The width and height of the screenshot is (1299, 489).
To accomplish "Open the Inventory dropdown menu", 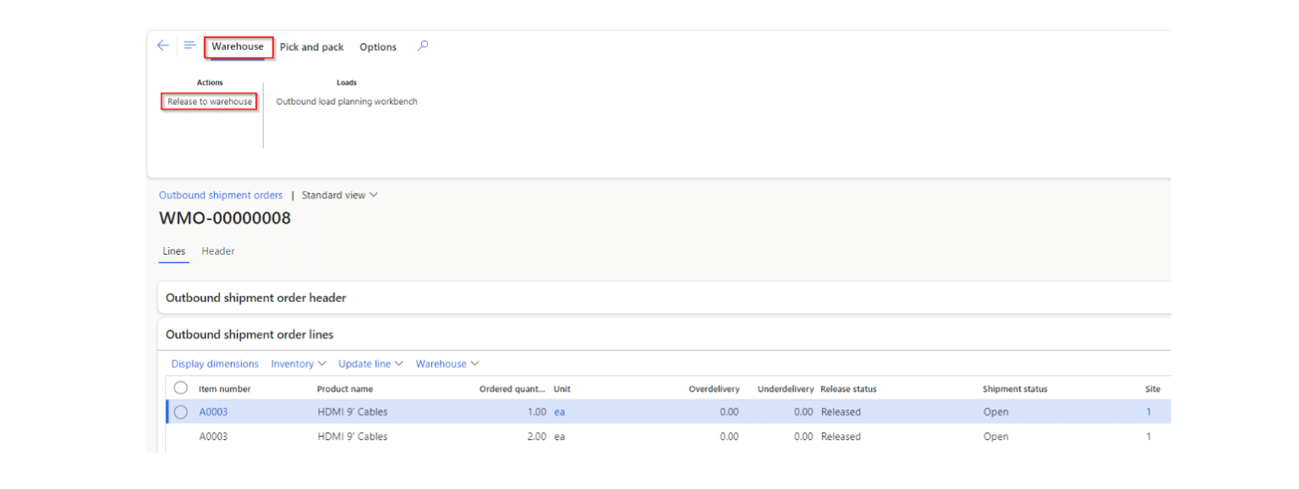I will 299,364.
